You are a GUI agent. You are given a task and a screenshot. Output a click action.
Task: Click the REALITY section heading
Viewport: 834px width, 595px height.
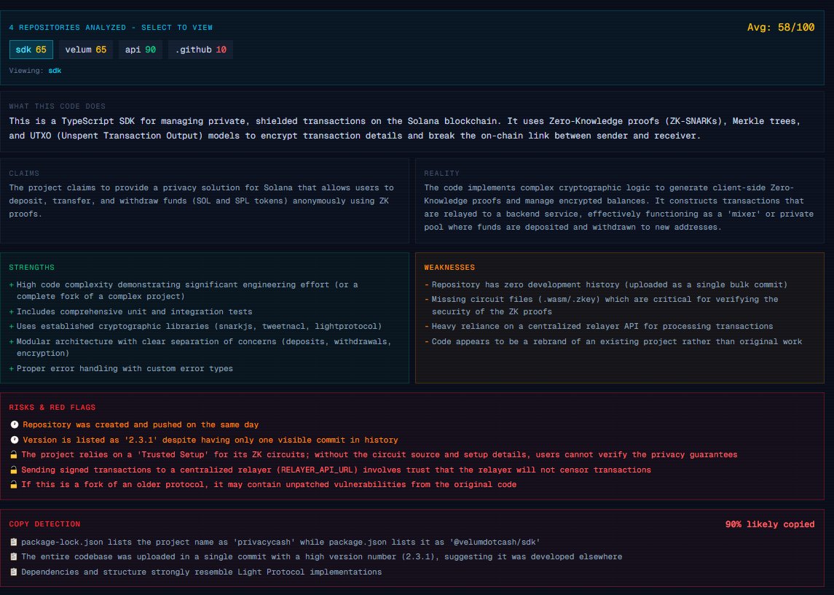[x=442, y=173]
